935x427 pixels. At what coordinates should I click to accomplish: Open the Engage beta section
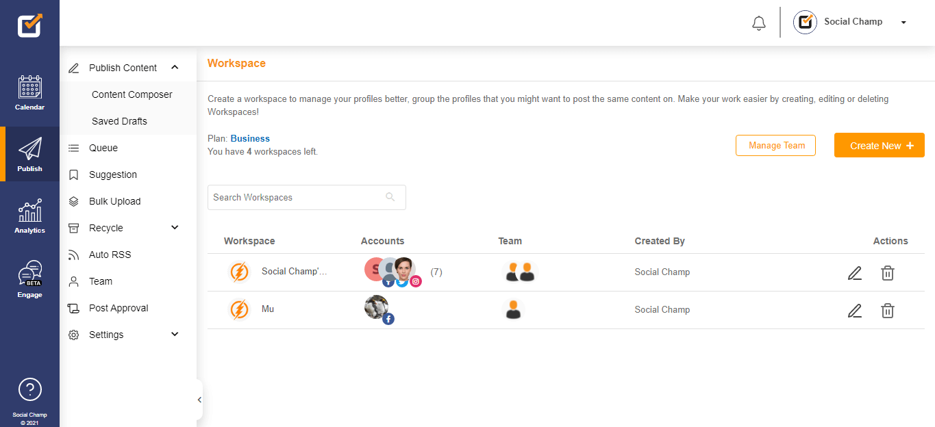coord(29,279)
